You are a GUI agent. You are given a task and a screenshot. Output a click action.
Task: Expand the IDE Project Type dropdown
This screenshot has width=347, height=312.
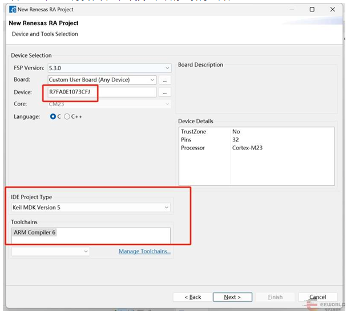(91, 208)
